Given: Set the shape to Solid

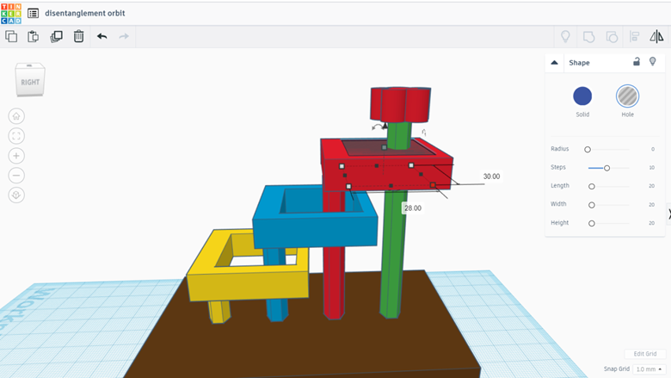Looking at the screenshot, I should point(582,96).
